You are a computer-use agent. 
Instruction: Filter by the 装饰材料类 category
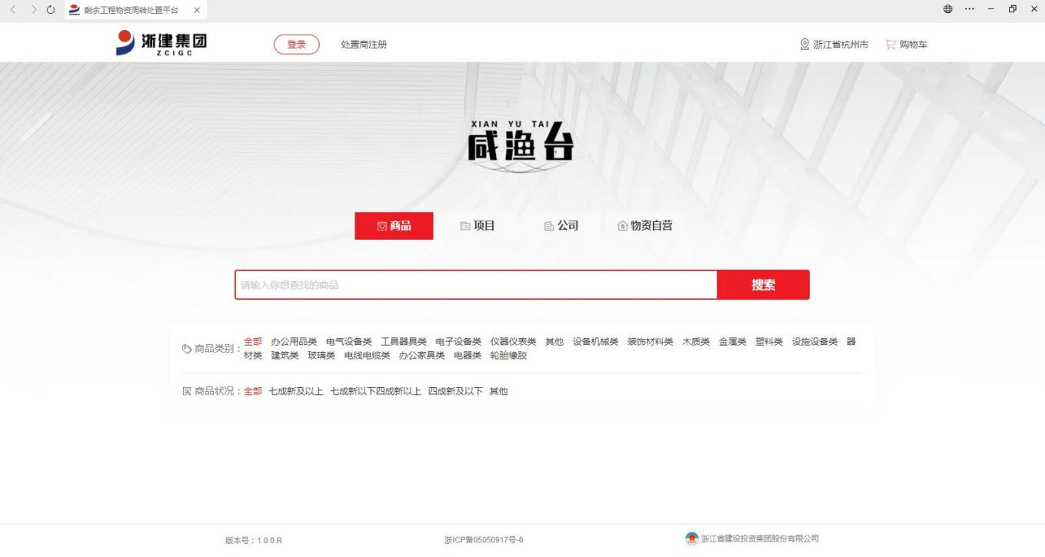pyautogui.click(x=651, y=342)
